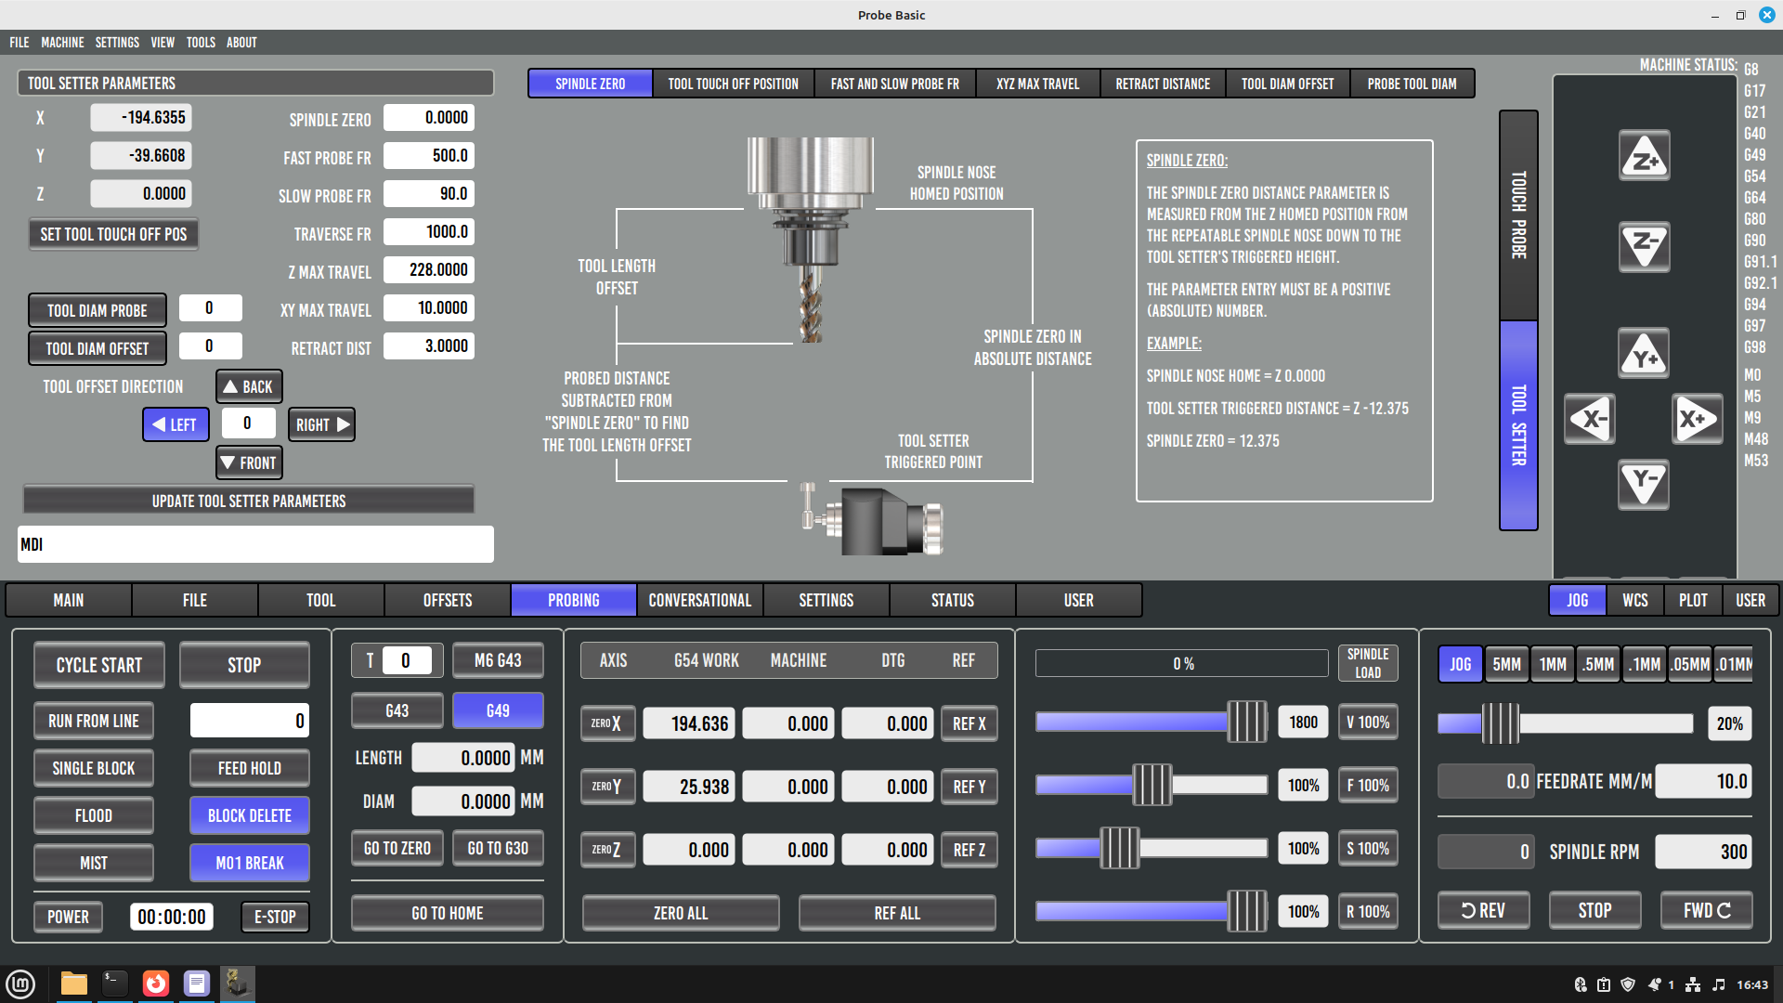The height and width of the screenshot is (1003, 1783).
Task: Click the MDI command input field
Action: point(255,544)
